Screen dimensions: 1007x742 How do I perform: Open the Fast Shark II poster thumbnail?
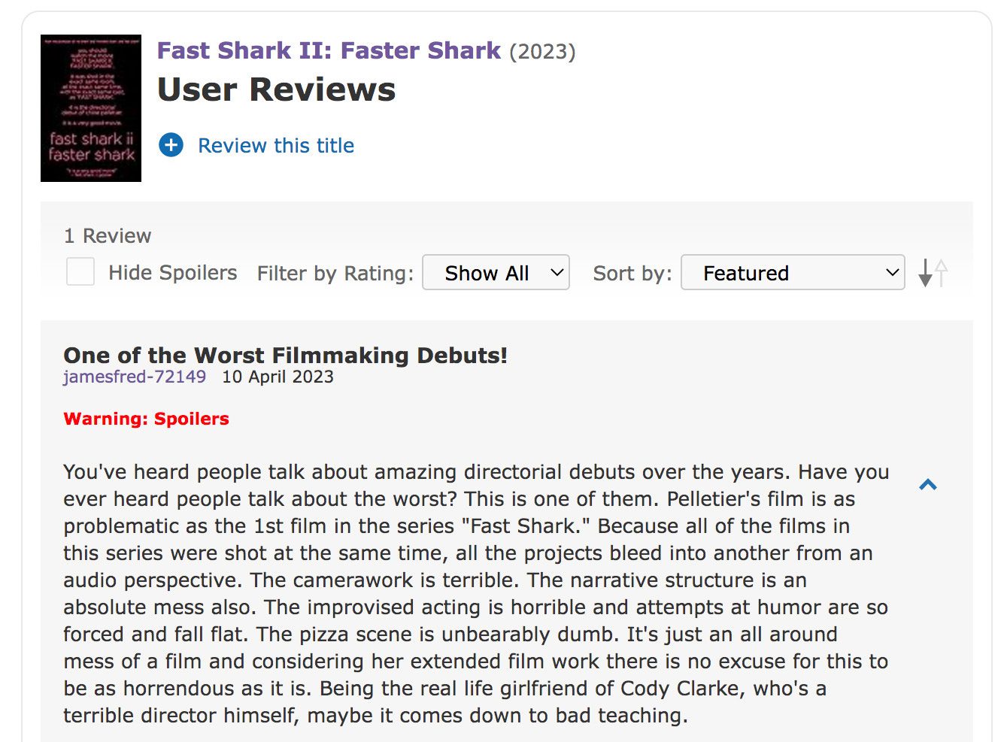[91, 108]
